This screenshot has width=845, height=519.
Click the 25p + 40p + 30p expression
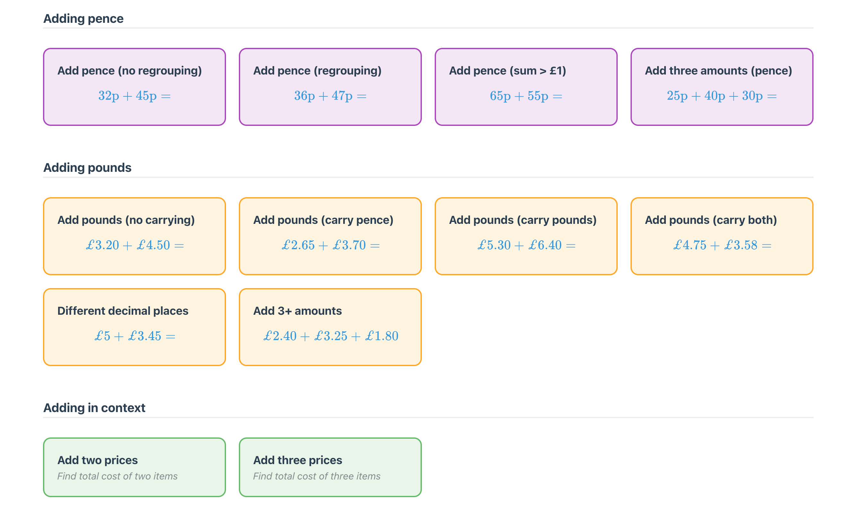[x=721, y=96]
